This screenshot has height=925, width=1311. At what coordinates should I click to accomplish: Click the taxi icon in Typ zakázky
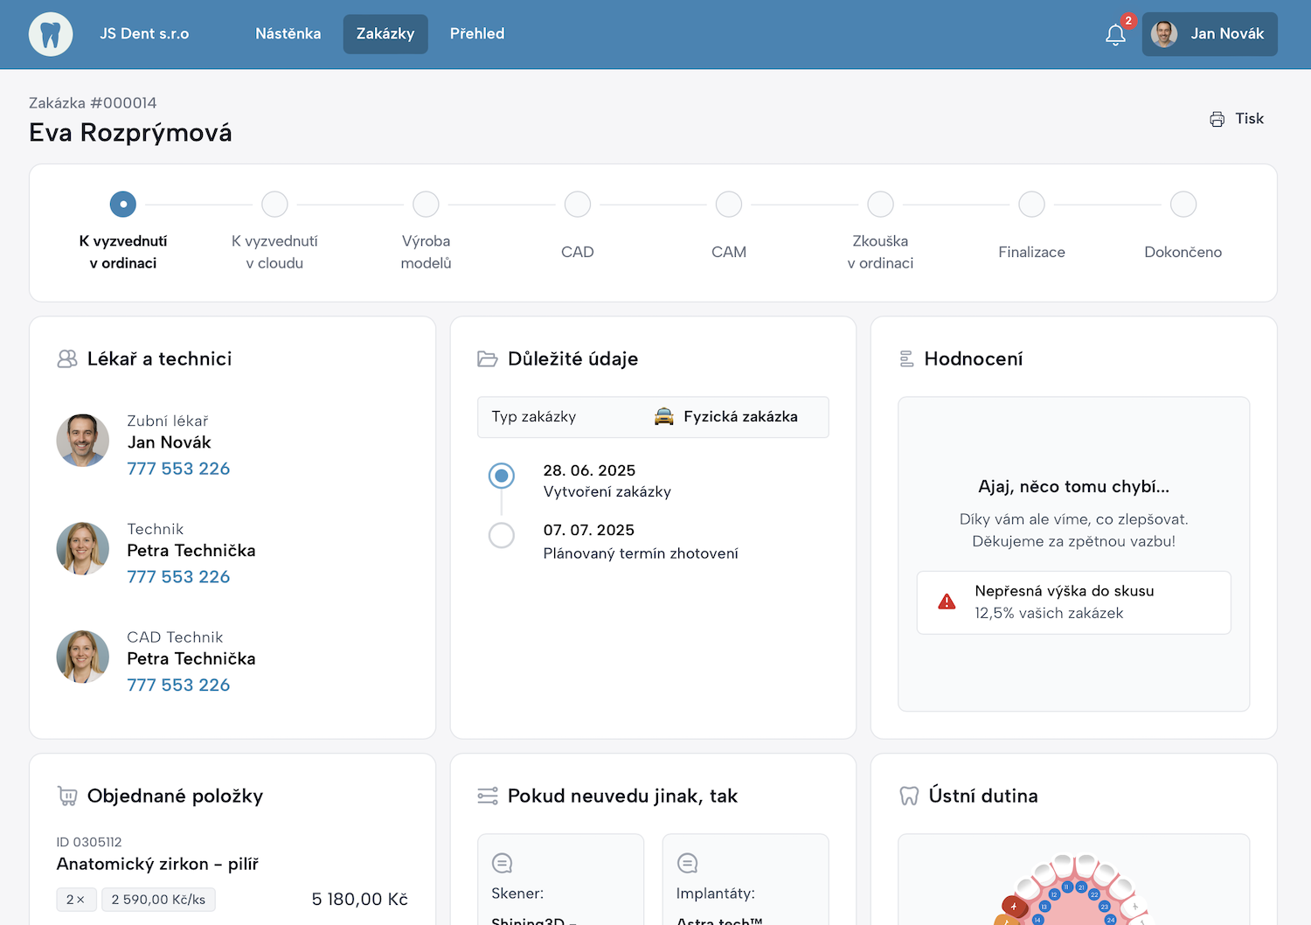tap(664, 417)
